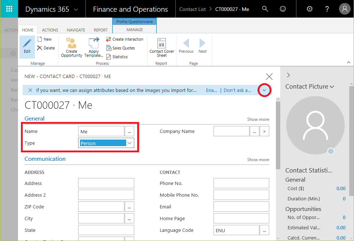Switch to the MANAGE ribbon tab
This screenshot has width=354, height=241.
click(x=135, y=30)
